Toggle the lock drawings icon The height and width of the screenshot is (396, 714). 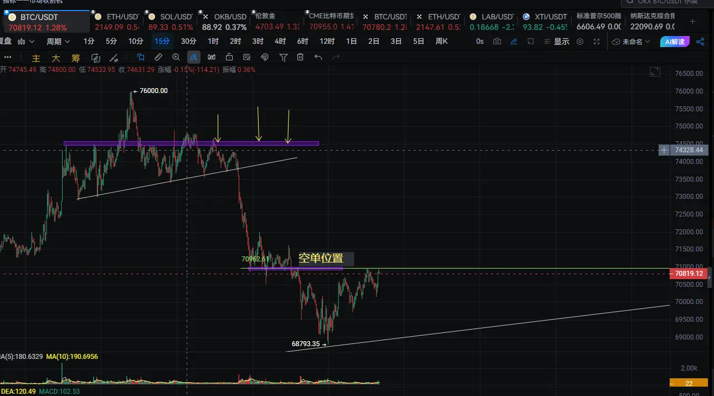229,57
